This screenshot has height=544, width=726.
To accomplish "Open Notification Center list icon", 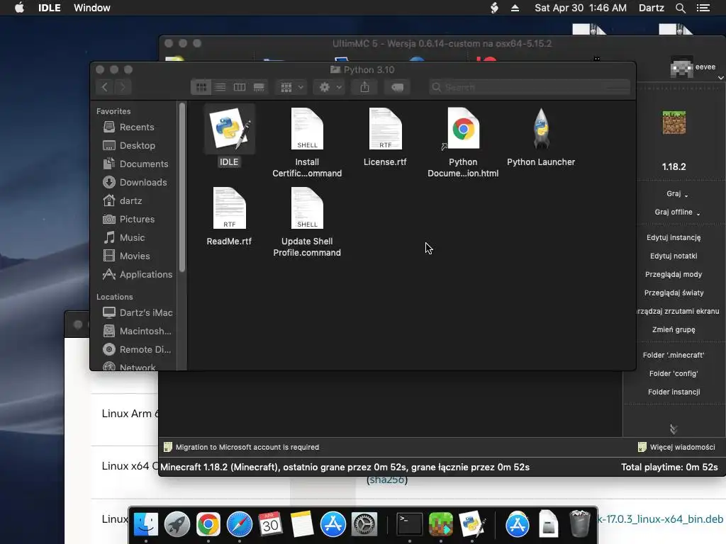I will 703,8.
